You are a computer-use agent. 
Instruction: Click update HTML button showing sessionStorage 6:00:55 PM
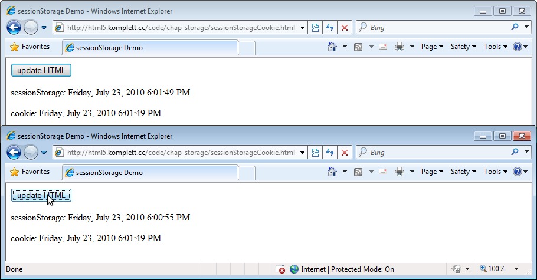(41, 195)
